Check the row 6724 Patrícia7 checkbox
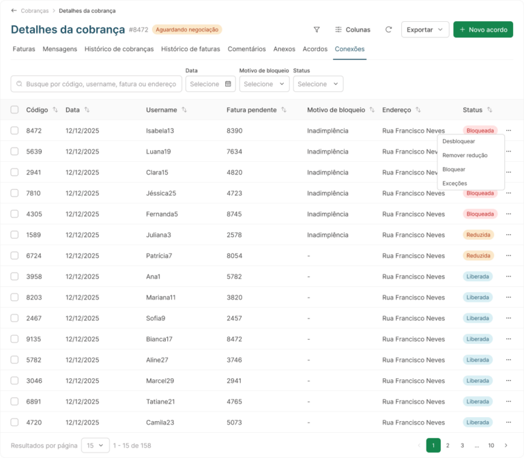Viewport: 524px width, 458px height. 14,255
